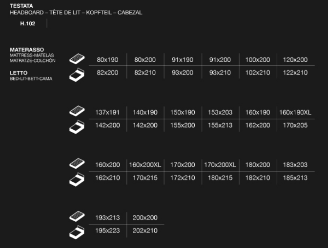Click the TESTATA heading
Viewport: 328px width, 248px height.
21,6
